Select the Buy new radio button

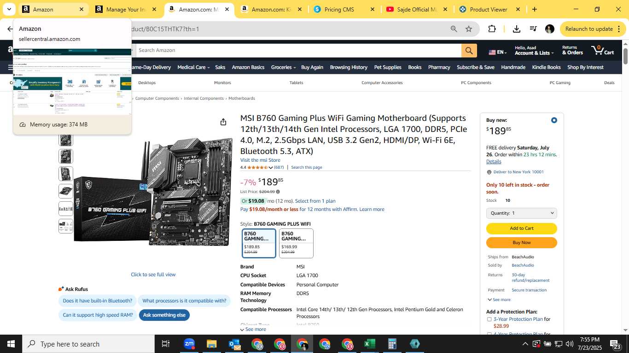coord(554,120)
